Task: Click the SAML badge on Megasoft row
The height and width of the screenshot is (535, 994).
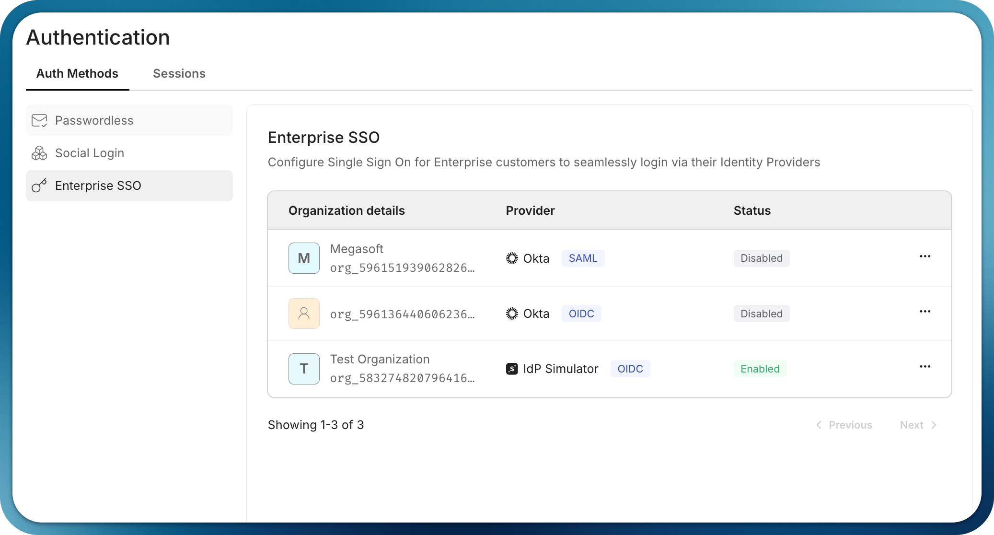Action: click(x=583, y=258)
